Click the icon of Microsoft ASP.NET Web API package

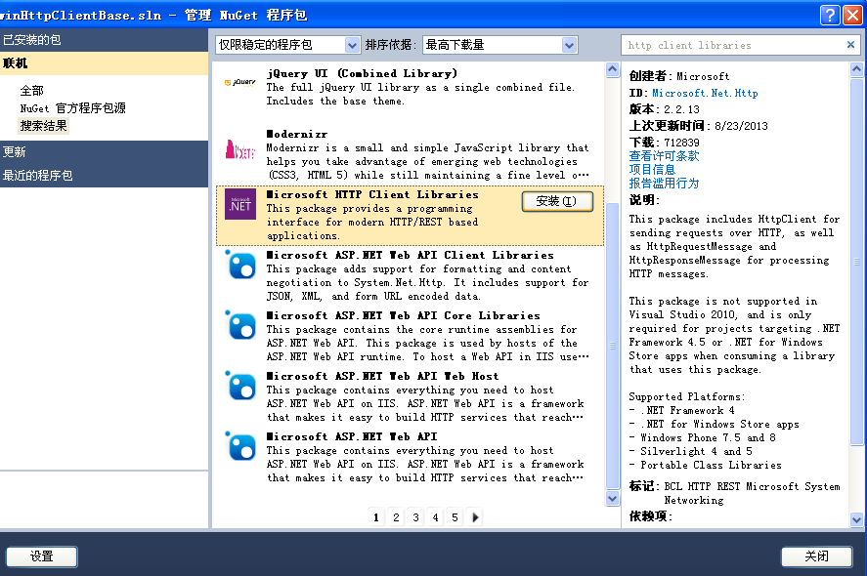click(x=240, y=446)
